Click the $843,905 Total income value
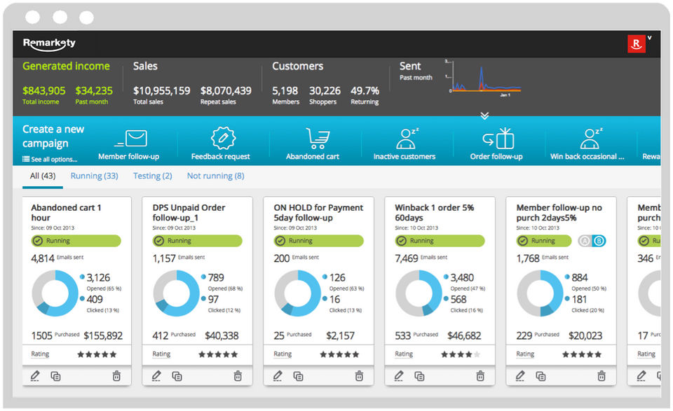The width and height of the screenshot is (673, 411). coord(43,91)
